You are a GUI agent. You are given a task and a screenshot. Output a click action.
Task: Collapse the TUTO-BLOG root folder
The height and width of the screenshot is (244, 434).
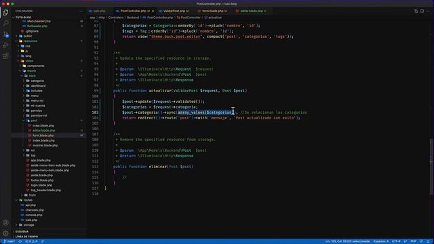[x=23, y=17]
